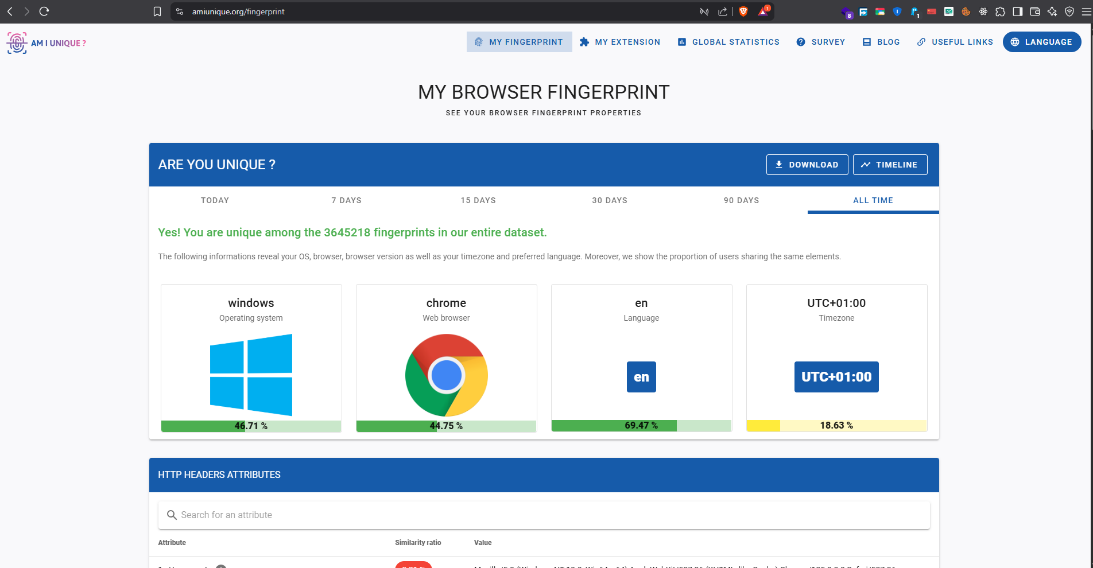Click the green 'Yes! You are unique' message

tap(352, 232)
